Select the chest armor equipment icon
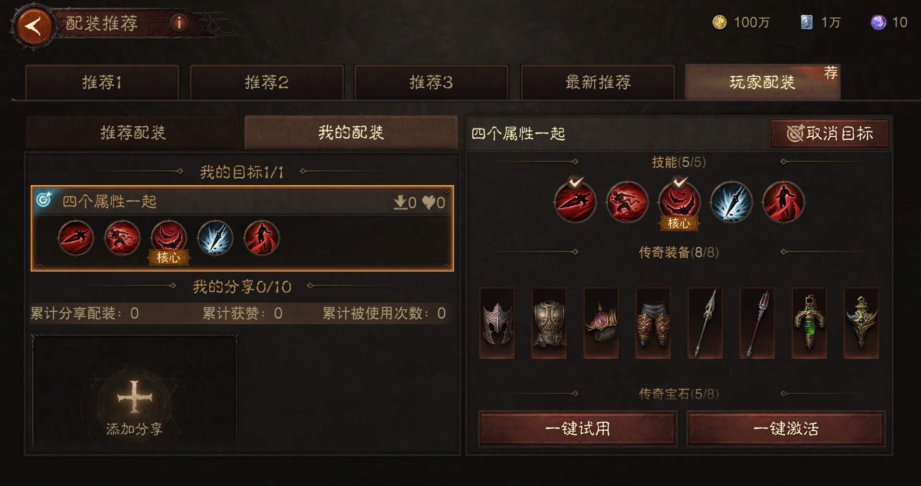Viewport: 921px width, 486px height. [x=549, y=323]
